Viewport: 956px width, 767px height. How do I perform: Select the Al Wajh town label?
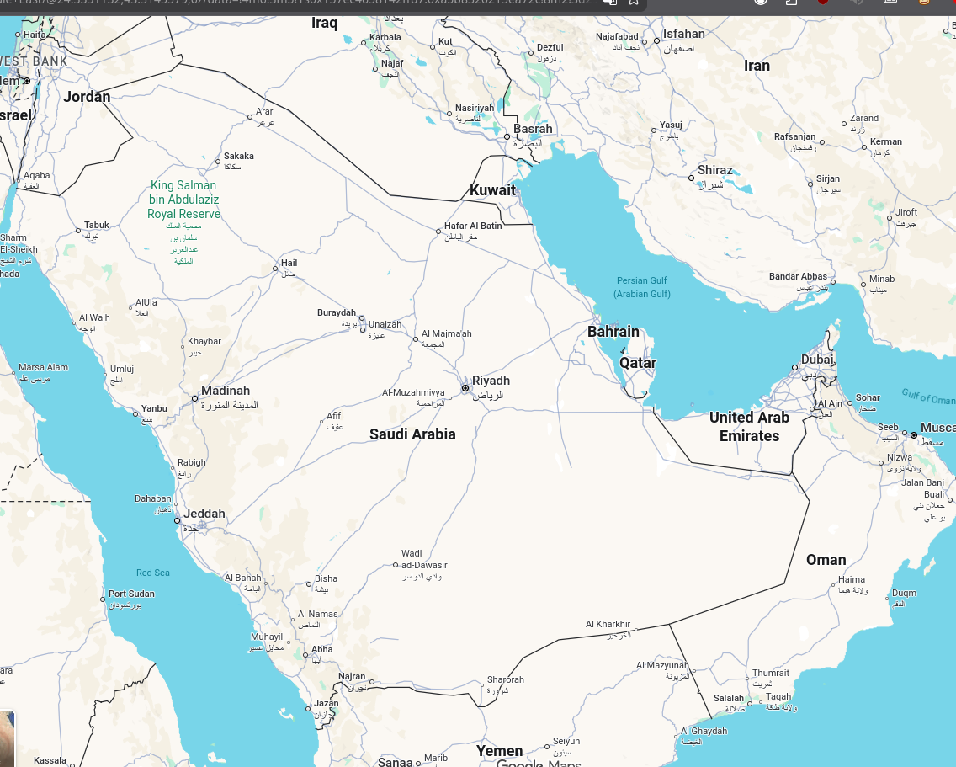click(94, 318)
